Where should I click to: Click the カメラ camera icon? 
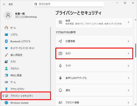pyautogui.click(x=60, y=53)
